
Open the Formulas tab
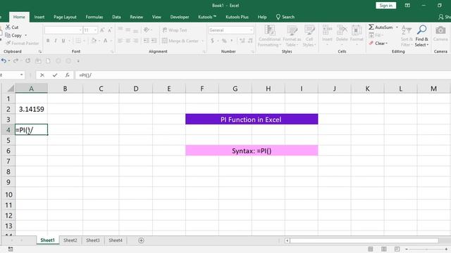pos(94,17)
